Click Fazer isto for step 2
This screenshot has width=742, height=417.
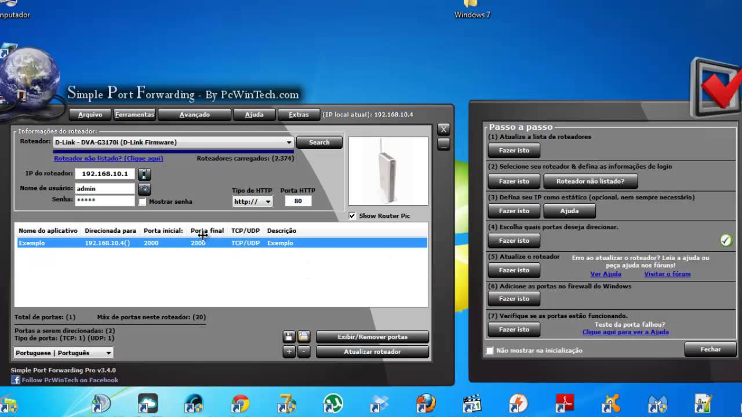[514, 181]
